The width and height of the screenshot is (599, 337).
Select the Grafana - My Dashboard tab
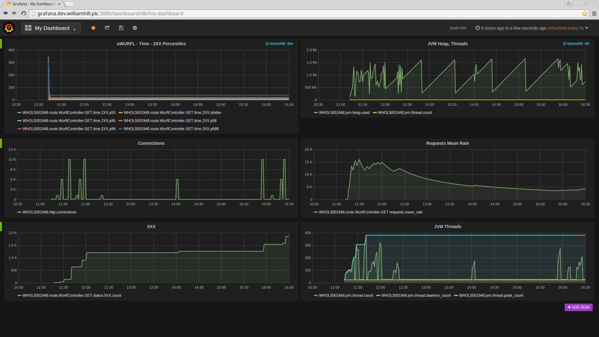coord(33,4)
